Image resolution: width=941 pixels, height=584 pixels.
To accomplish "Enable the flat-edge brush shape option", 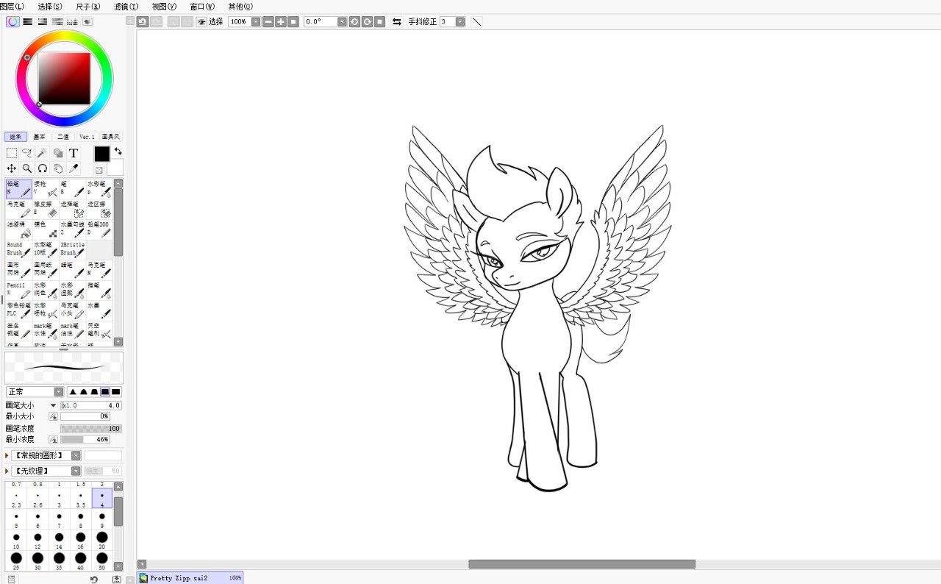I will (116, 392).
